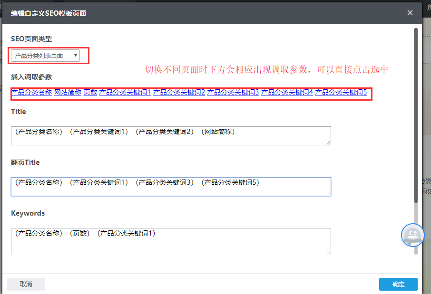Open the SEO页面类型 dropdown
Screen dimensions: 431x294
pos(46,56)
